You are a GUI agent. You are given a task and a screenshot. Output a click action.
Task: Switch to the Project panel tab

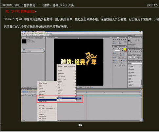pyautogui.click(x=24, y=38)
